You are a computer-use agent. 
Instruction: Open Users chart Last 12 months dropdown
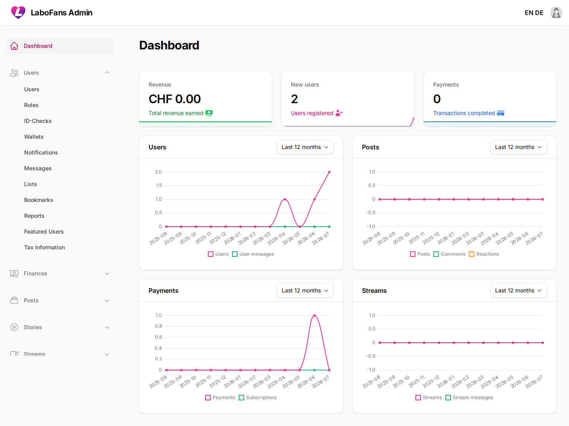point(305,147)
